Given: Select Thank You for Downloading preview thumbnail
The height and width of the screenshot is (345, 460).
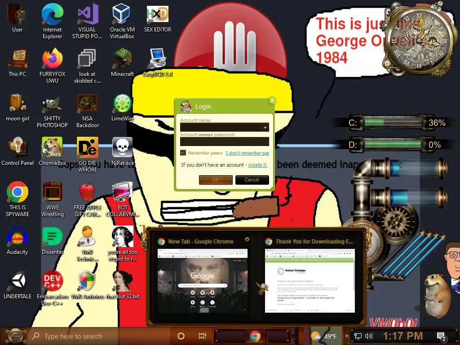Looking at the screenshot, I should pos(310,275).
